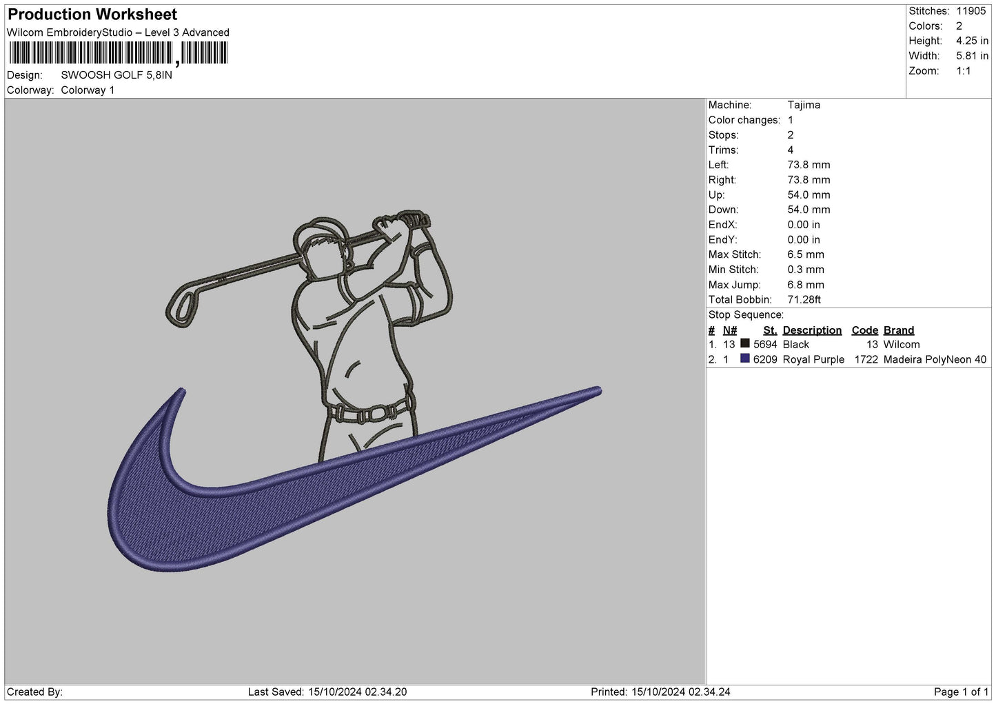Click the Zoom value '1:1'

963,71
